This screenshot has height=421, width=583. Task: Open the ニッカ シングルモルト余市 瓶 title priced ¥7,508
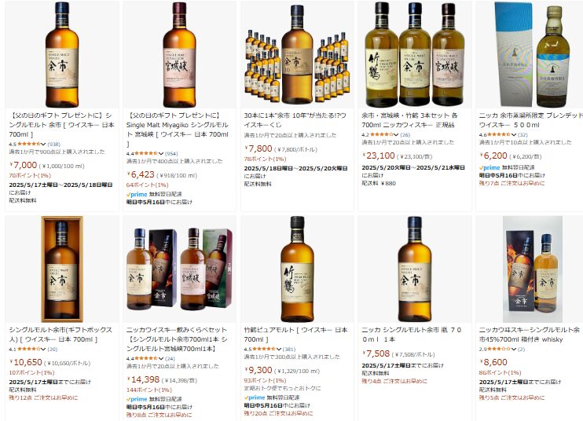coord(412,335)
